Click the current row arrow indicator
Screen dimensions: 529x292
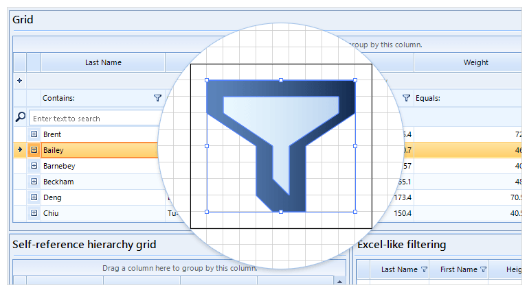point(19,149)
